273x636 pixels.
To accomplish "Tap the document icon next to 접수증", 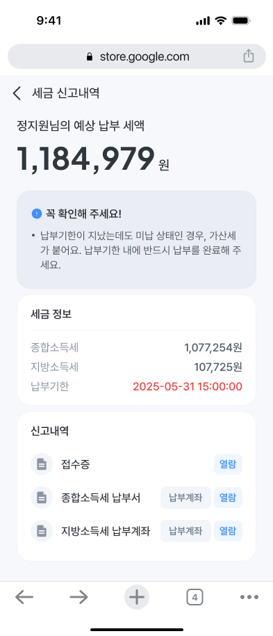I will (41, 464).
